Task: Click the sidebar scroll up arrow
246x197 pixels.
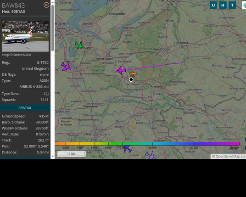Action: point(53,2)
